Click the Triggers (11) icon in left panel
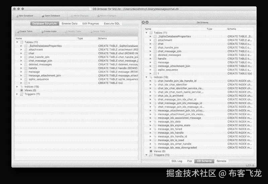268x184 pixels. [22, 94]
